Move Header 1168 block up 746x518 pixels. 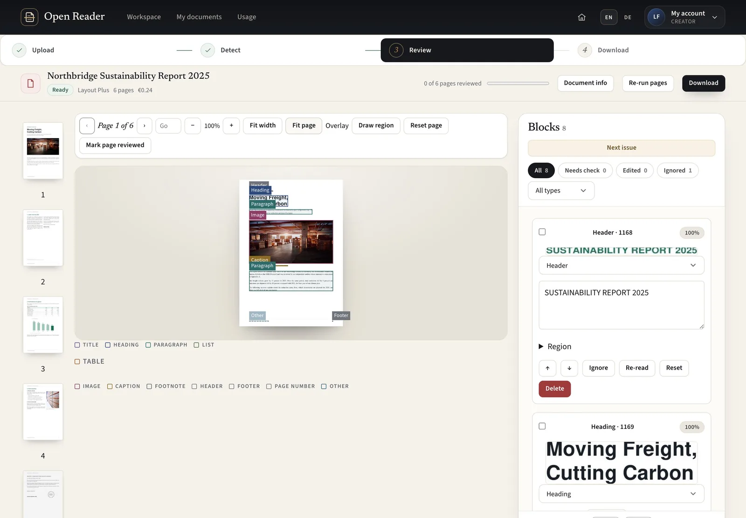pos(547,368)
